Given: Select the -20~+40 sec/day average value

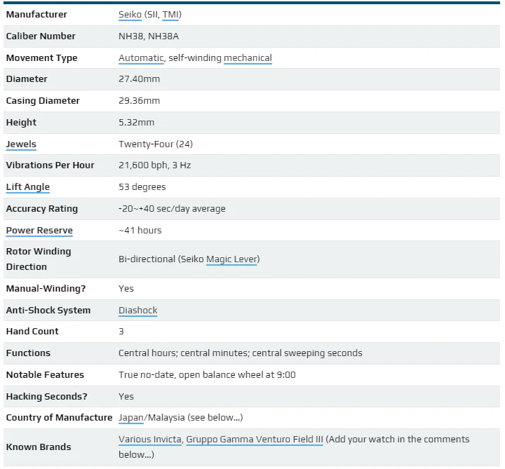Looking at the screenshot, I should pos(172,209).
